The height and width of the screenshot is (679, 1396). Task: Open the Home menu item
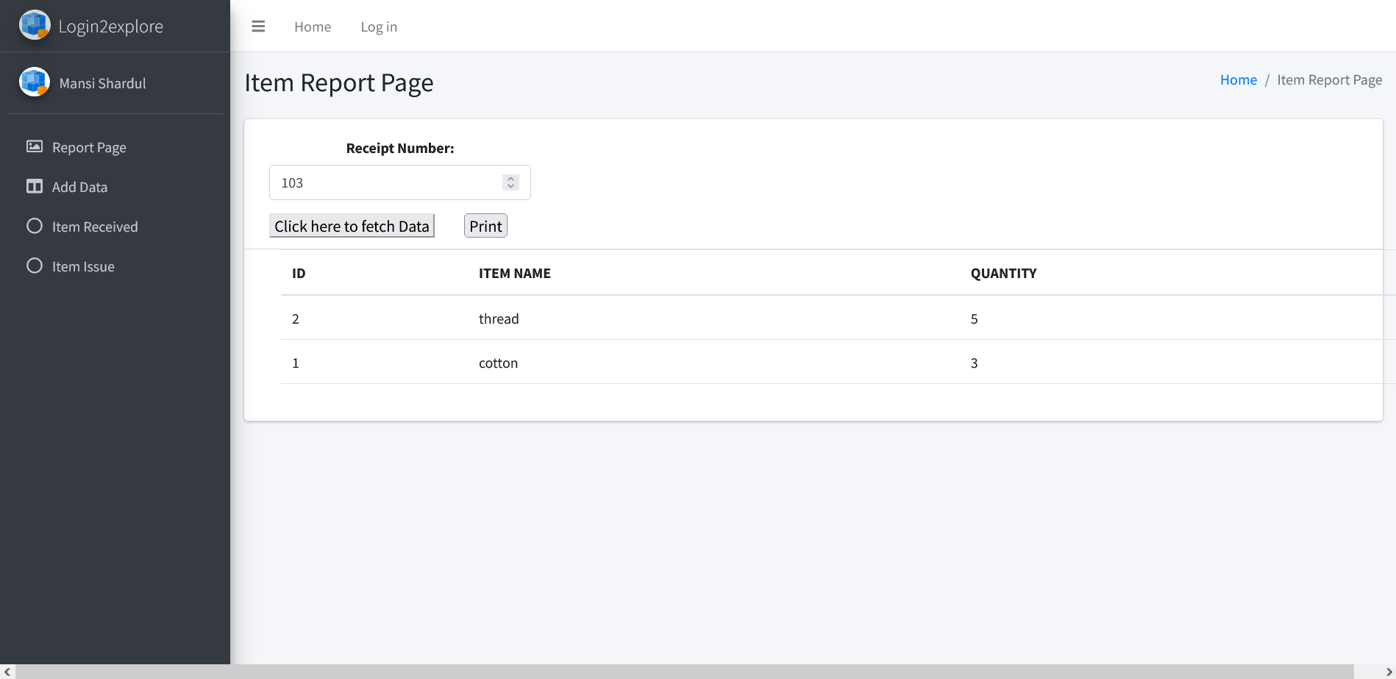(312, 26)
